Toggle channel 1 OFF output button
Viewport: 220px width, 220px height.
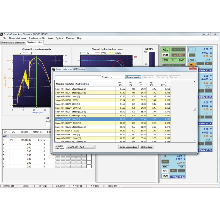tap(192, 55)
